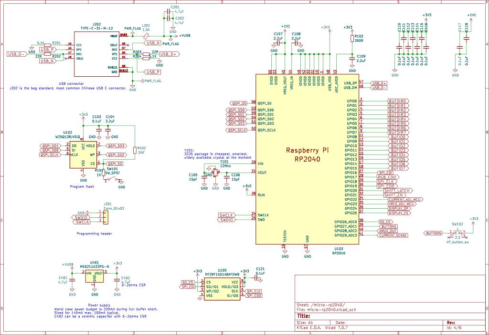Click the TYPE-C-31-M-12 connector value text
This screenshot has width=489, height=335.
pyautogui.click(x=96, y=28)
